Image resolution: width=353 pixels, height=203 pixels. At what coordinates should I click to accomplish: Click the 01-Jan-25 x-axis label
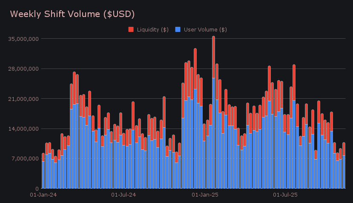[x=205, y=195]
